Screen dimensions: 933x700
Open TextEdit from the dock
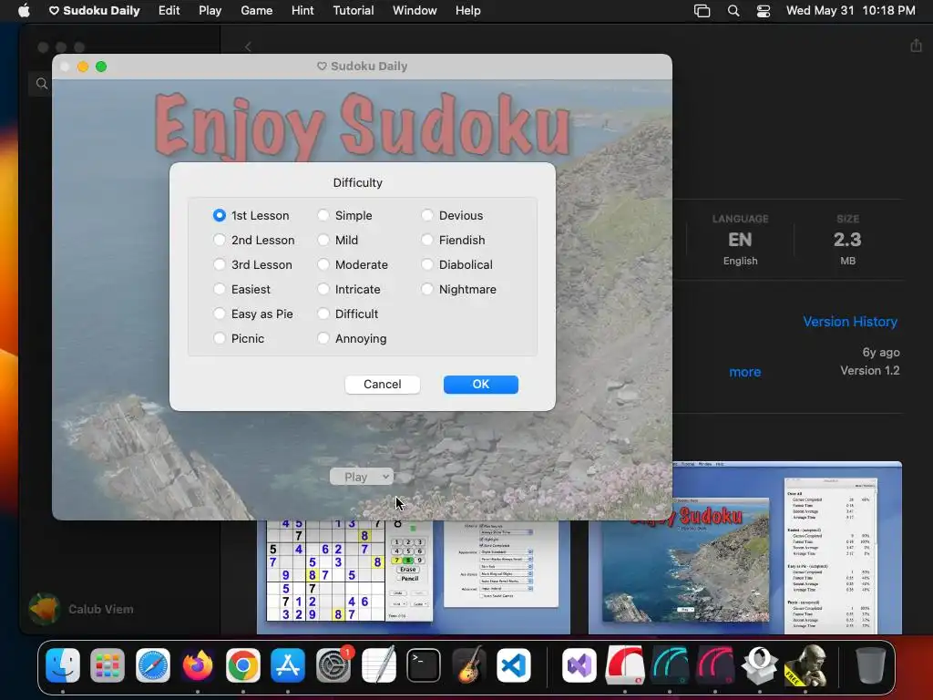(x=378, y=664)
